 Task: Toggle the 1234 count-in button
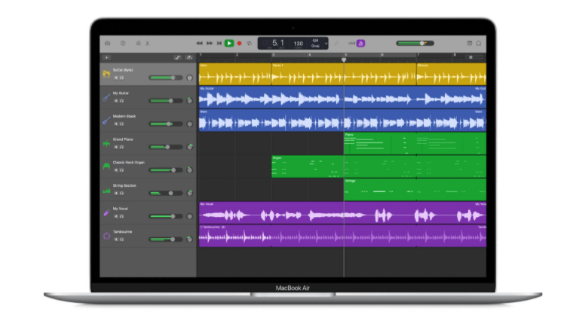351,44
